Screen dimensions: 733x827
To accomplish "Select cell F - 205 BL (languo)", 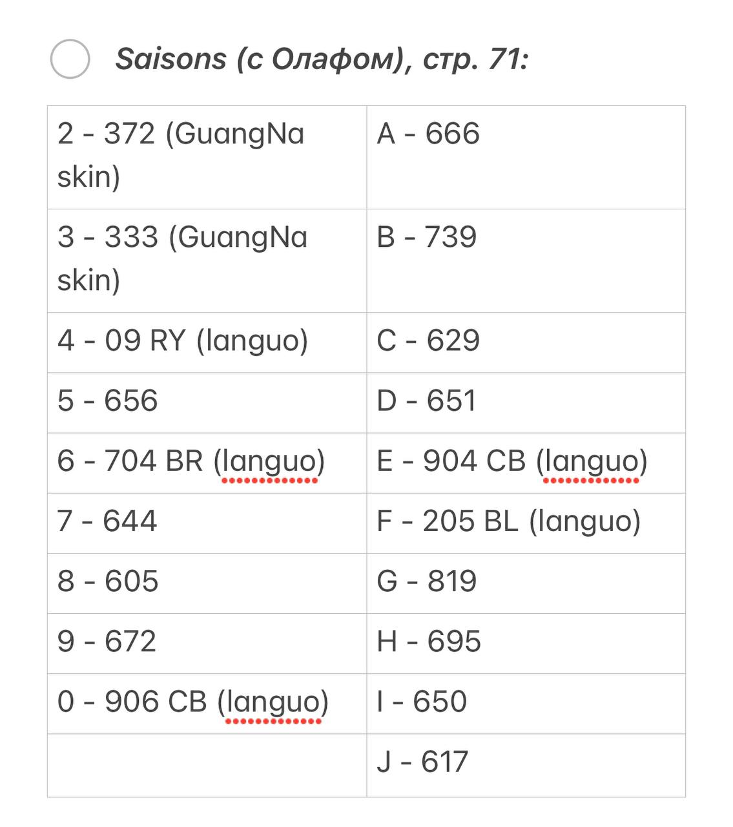I will point(526,523).
